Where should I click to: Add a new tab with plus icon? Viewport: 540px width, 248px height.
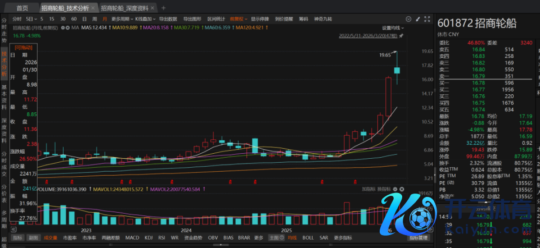[x=163, y=8]
